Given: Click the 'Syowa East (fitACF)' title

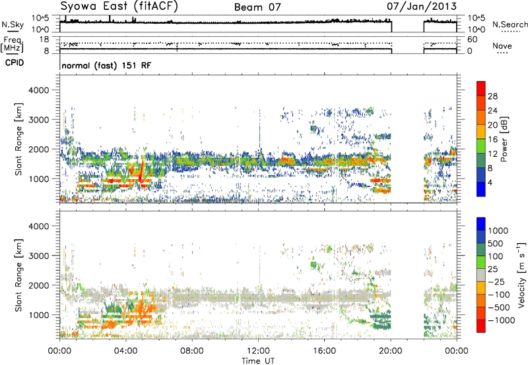Looking at the screenshot, I should pyautogui.click(x=119, y=7).
